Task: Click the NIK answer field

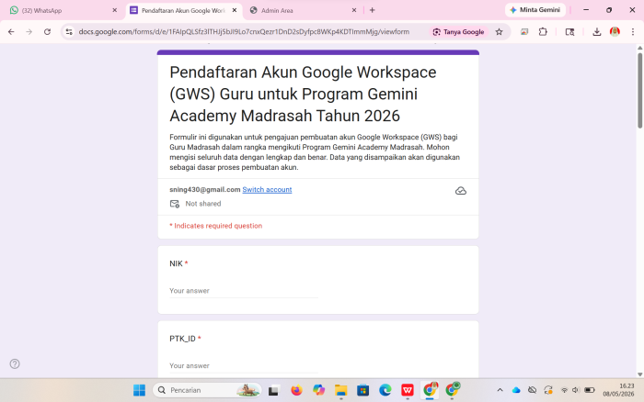Action: click(244, 291)
